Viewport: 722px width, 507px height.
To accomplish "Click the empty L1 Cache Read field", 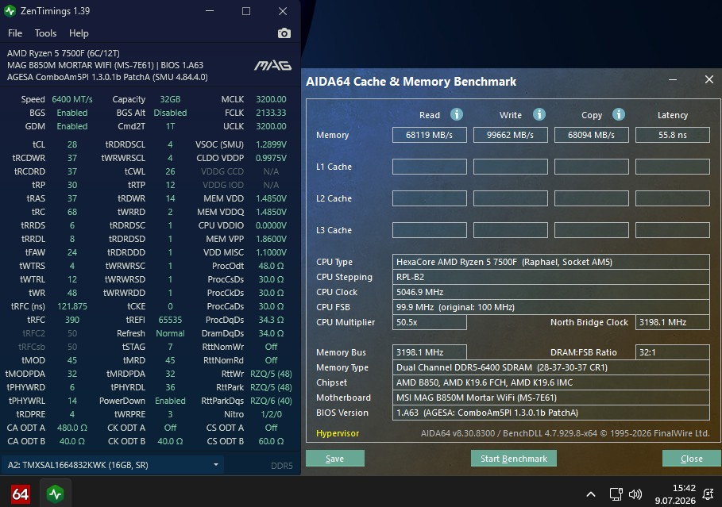I will 429,167.
